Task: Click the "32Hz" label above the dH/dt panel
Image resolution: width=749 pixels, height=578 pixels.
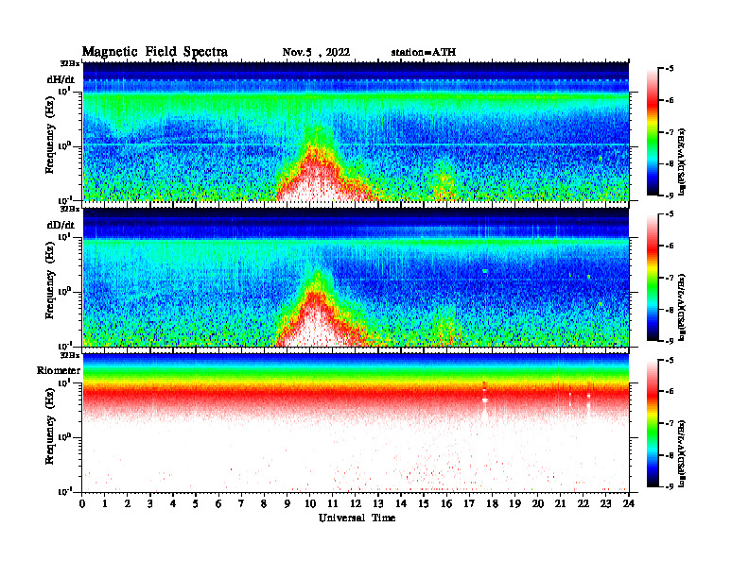Action: pyautogui.click(x=70, y=63)
